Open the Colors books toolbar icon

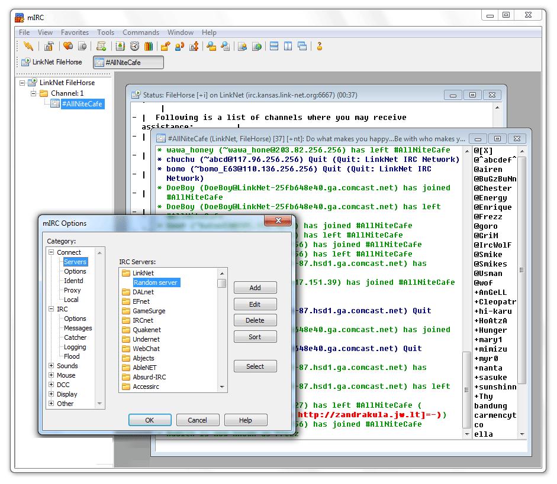[149, 46]
